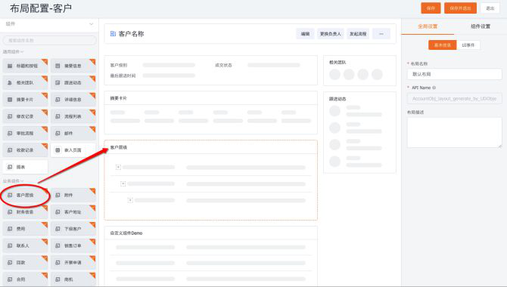This screenshot has width=507, height=287.
Task: Pick the 跟进动态 component in the palette
Action: tap(73, 82)
